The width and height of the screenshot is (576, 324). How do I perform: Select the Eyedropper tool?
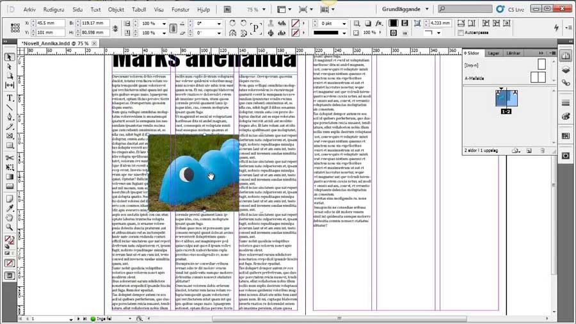[x=10, y=208]
